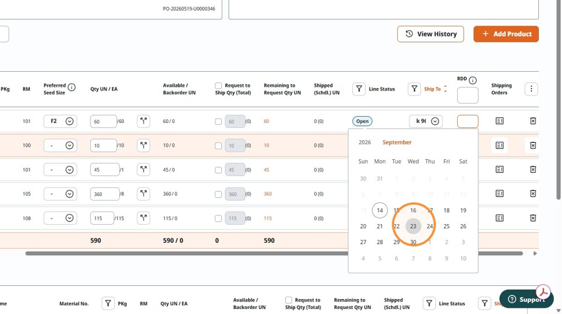Click the Line Status filter icon
Image resolution: width=562 pixels, height=314 pixels.
pos(359,89)
